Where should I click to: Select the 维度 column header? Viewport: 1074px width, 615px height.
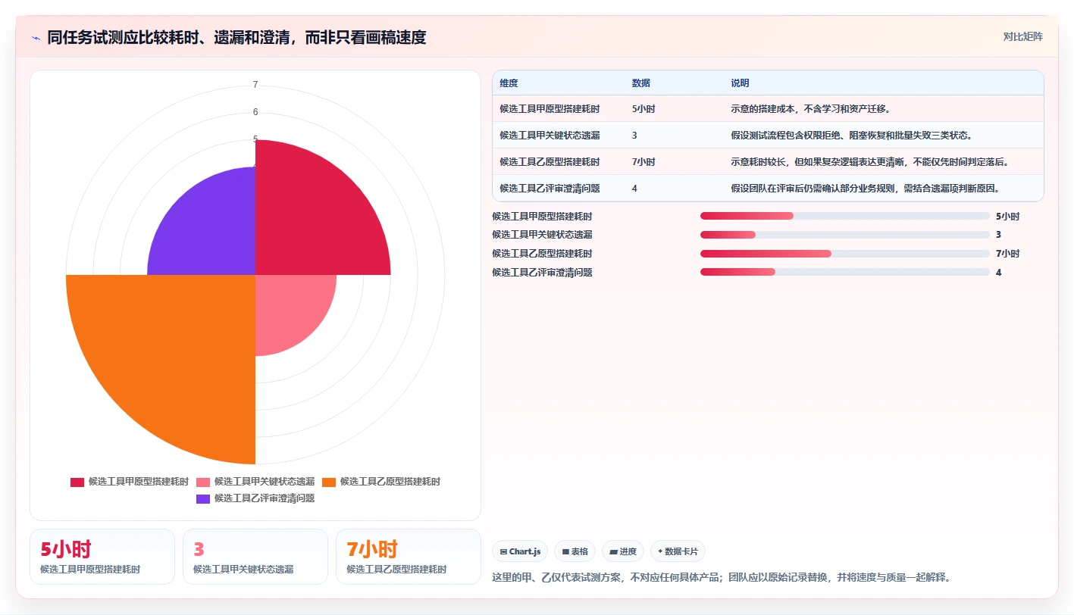click(509, 83)
